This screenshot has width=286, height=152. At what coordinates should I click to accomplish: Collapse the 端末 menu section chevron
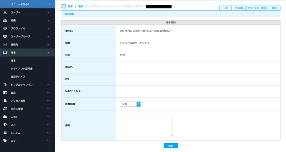pyautogui.click(x=48, y=53)
